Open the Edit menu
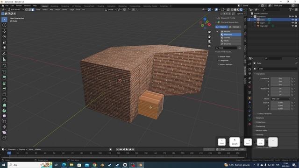The image size is (299, 168). pos(12,6)
